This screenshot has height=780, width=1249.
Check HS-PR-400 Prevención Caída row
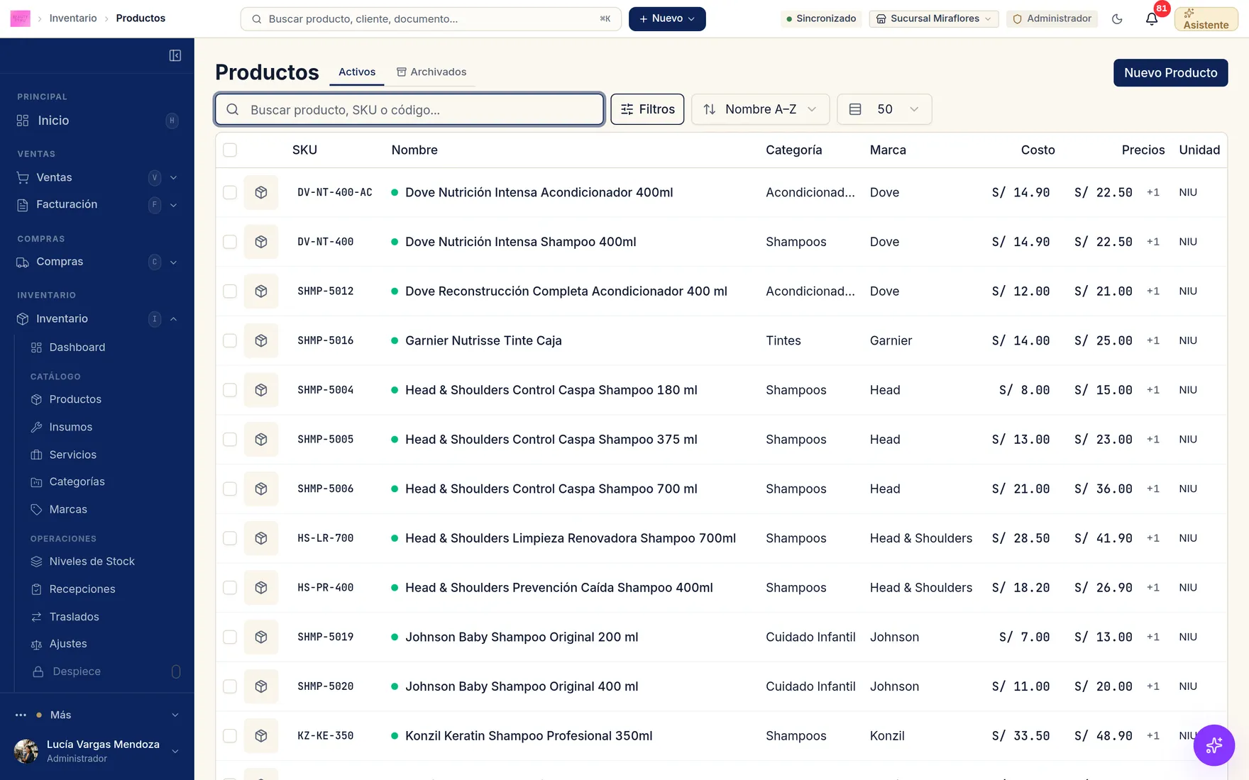230,588
